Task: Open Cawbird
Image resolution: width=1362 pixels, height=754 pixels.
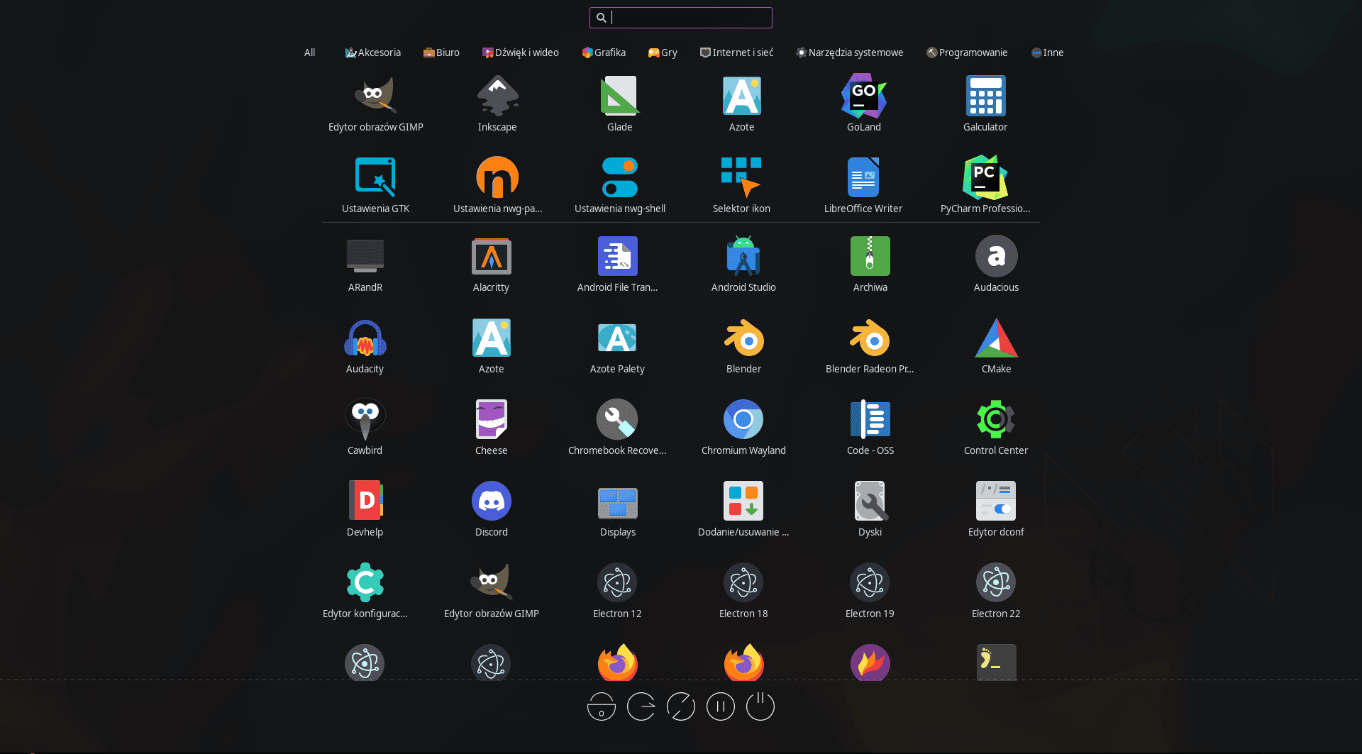Action: point(365,427)
